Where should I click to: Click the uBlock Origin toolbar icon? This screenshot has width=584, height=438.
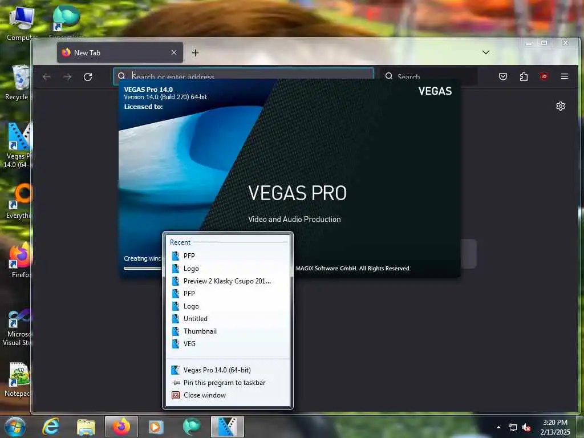[x=544, y=76]
